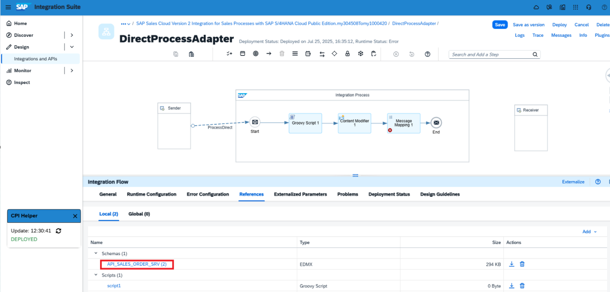
Task: Open the Trace link
Action: 538,35
